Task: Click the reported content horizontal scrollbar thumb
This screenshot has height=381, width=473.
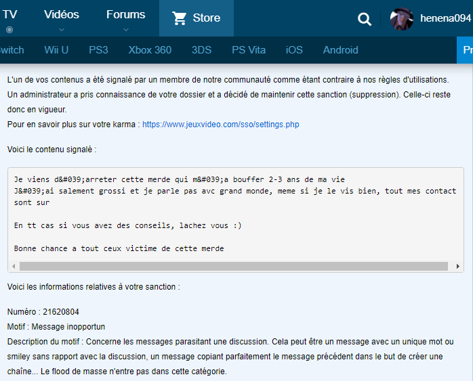Action: [x=224, y=266]
